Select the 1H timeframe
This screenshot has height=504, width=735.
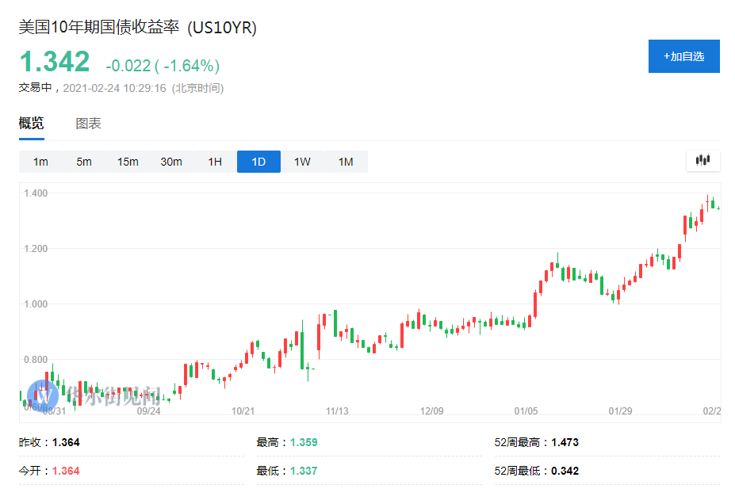pos(214,161)
